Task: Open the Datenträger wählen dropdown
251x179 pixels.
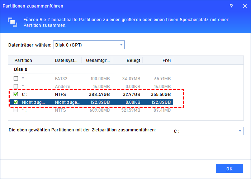Action: tap(89, 45)
